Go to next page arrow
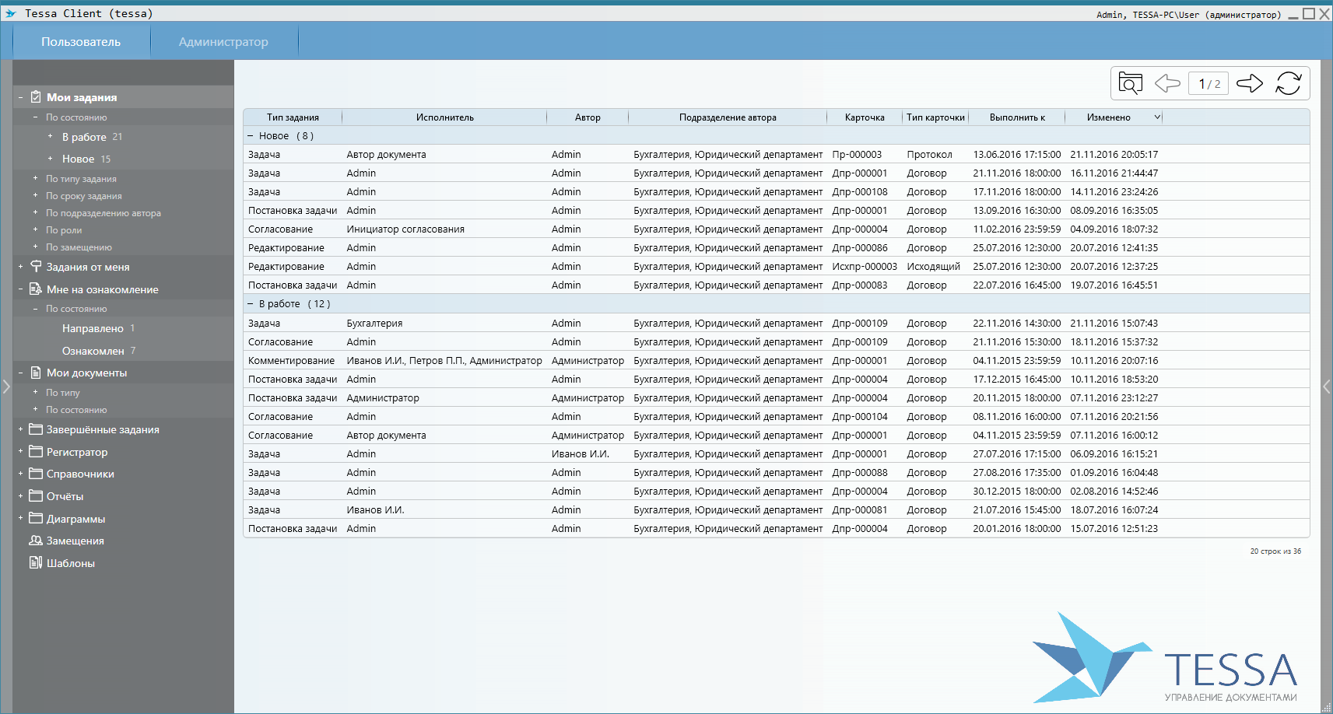Image resolution: width=1333 pixels, height=714 pixels. (1250, 83)
